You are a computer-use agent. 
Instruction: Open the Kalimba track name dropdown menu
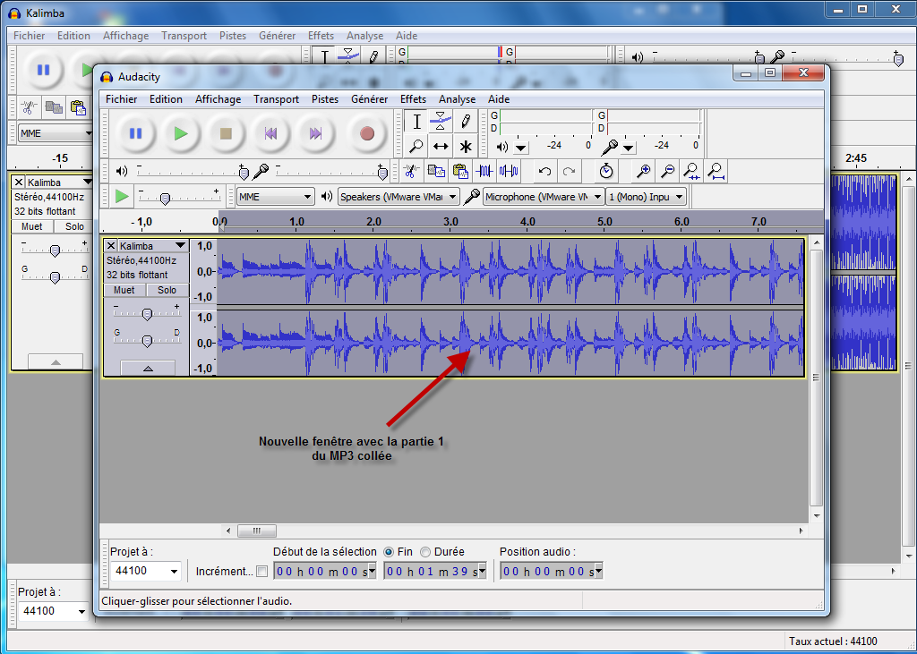coord(180,246)
